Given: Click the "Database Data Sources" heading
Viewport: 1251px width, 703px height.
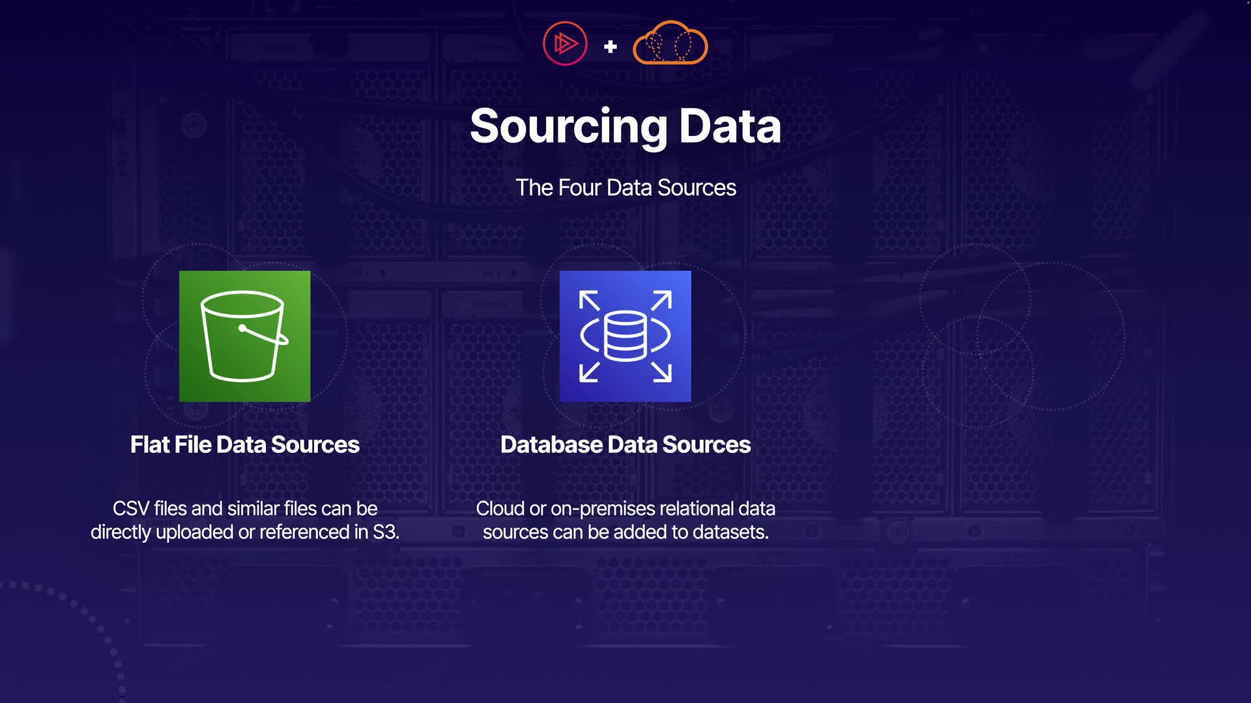Looking at the screenshot, I should pyautogui.click(x=625, y=445).
